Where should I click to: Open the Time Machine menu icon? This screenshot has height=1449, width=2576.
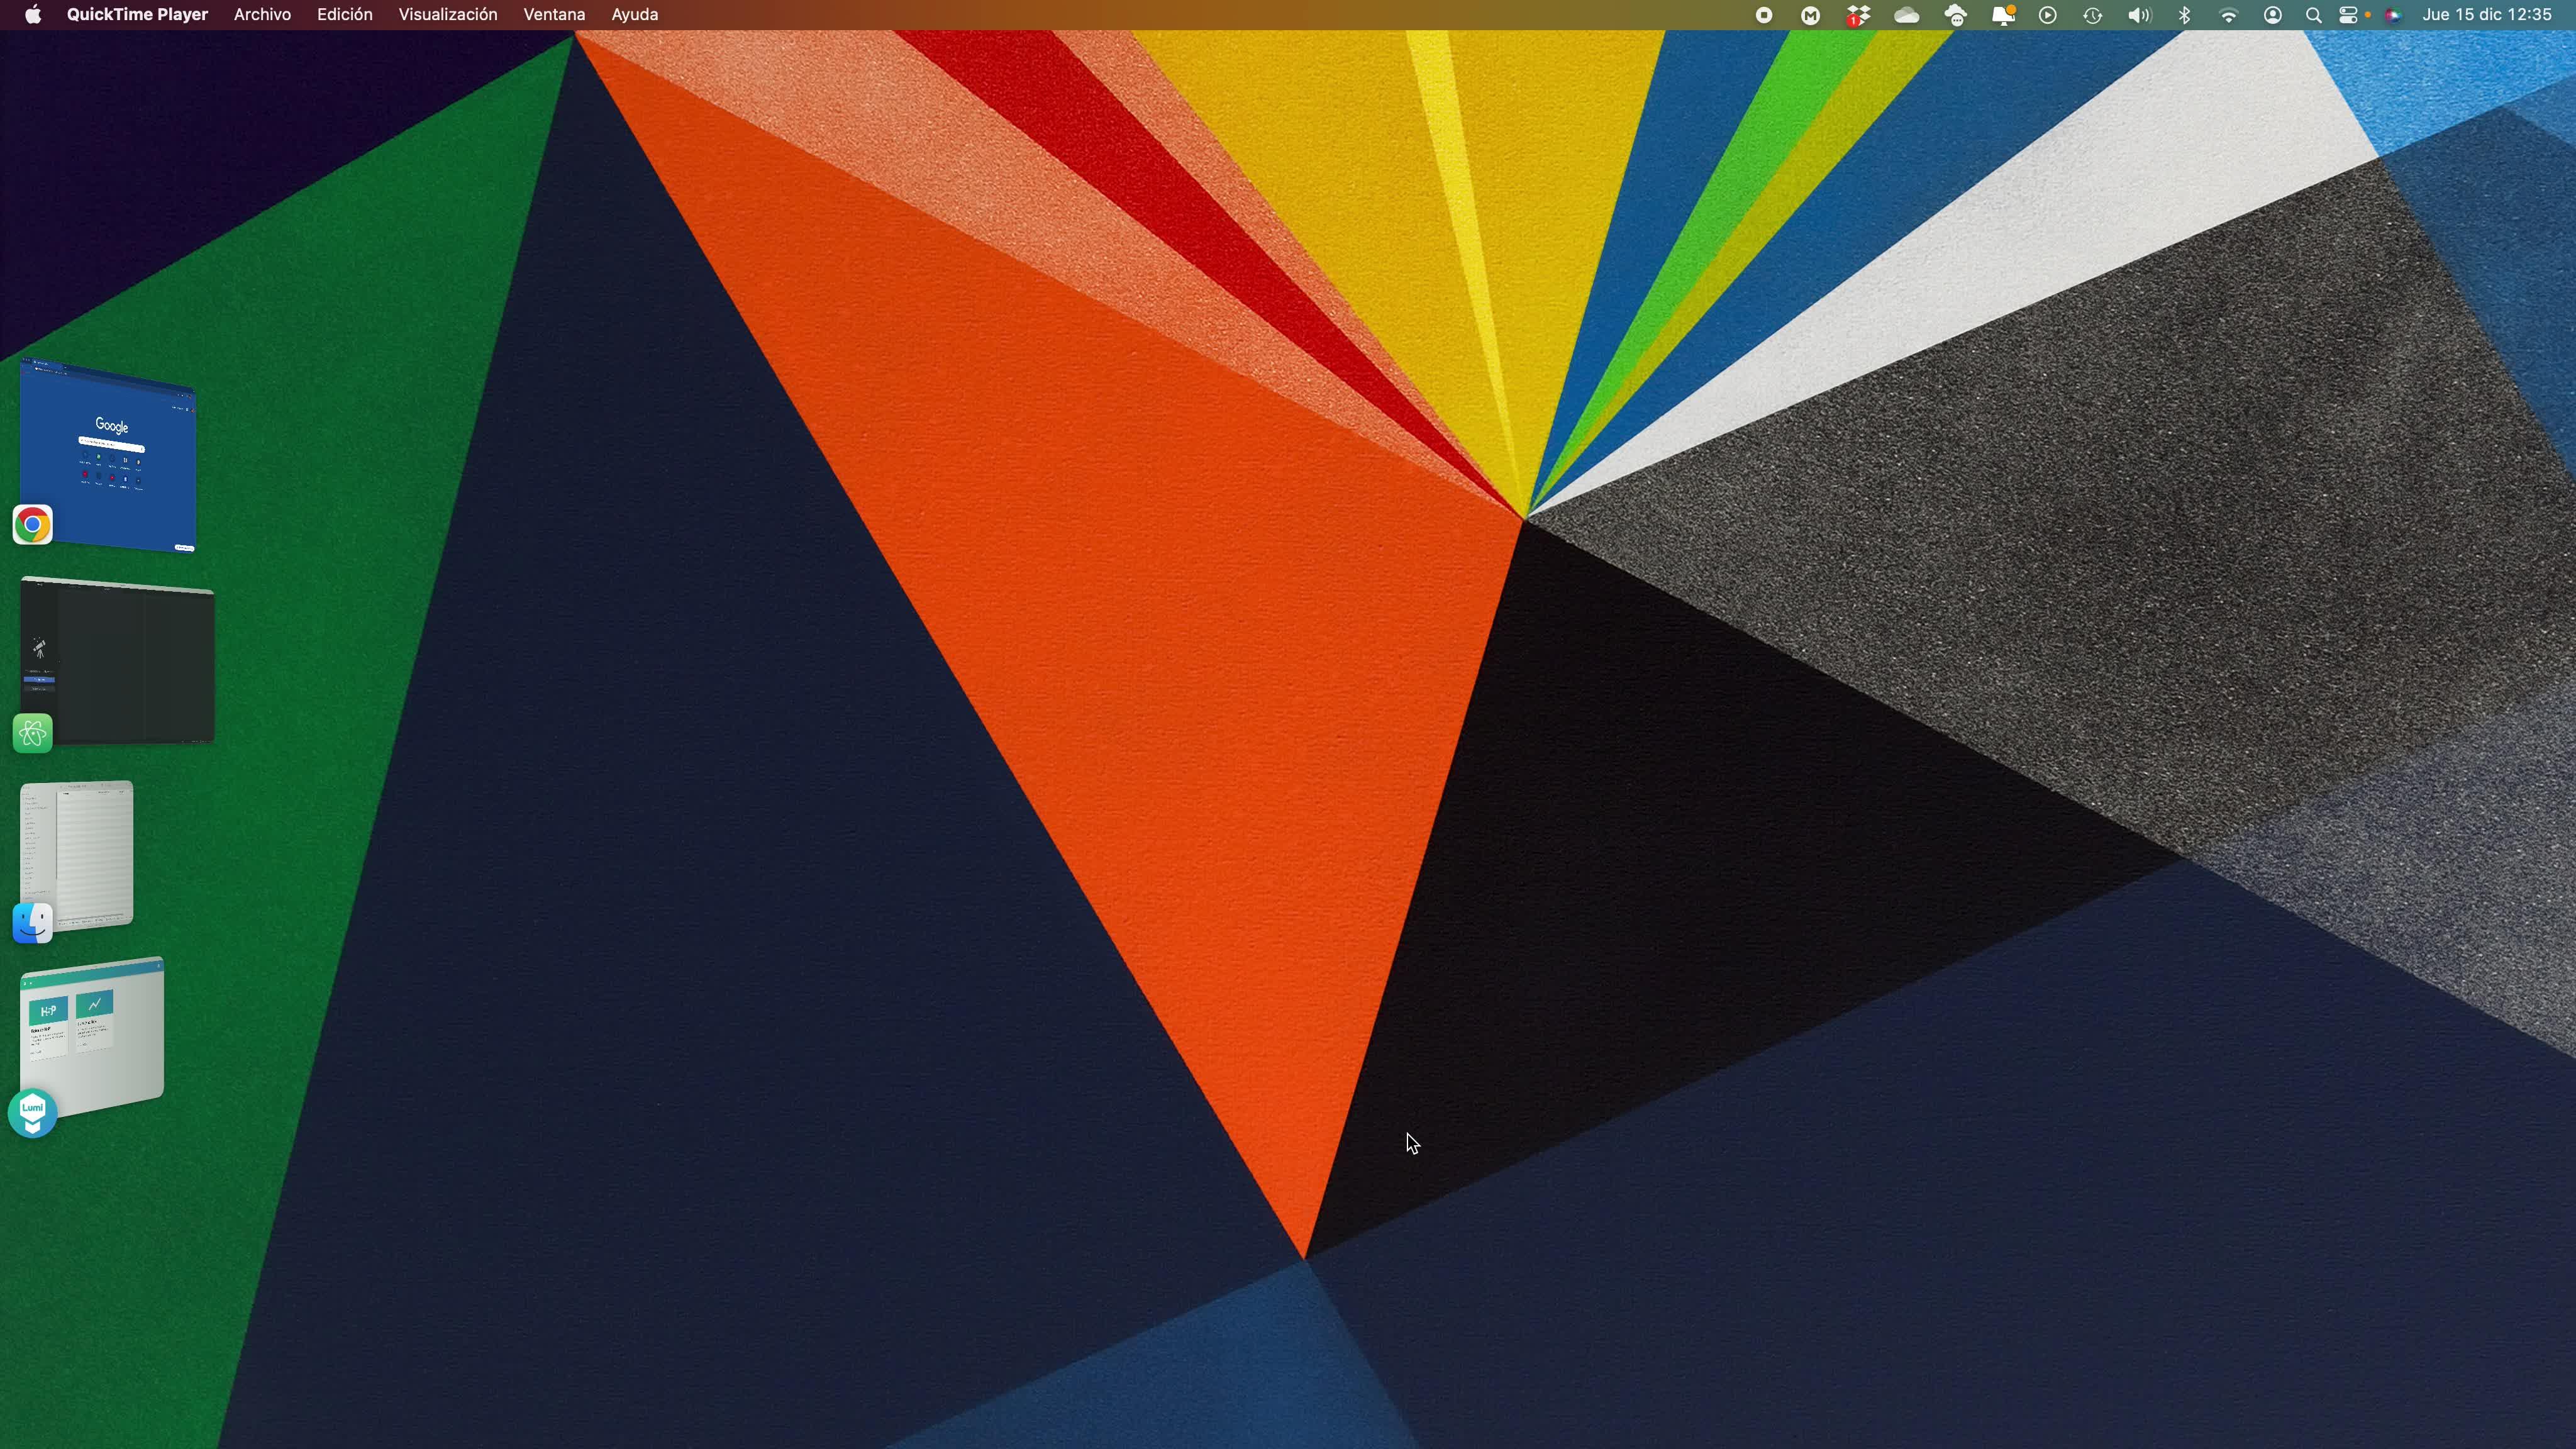point(2092,15)
